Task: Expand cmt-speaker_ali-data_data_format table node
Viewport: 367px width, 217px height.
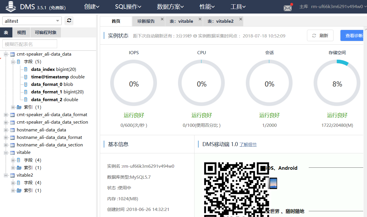Action: click(x=6, y=115)
